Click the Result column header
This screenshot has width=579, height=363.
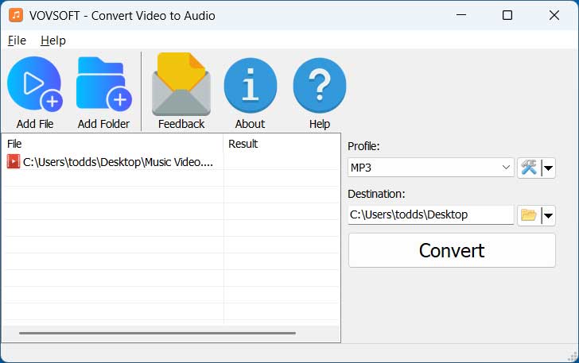tap(282, 144)
